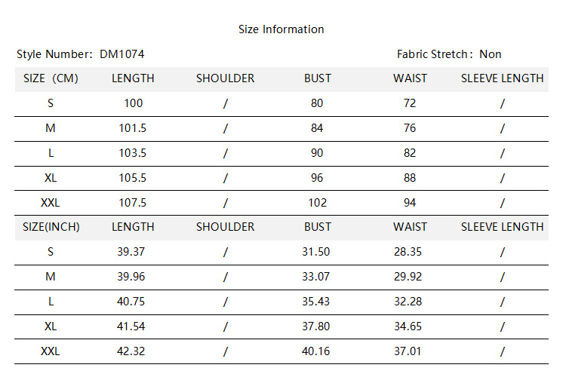
Task: Click the length value 39.37
Action: tap(133, 252)
